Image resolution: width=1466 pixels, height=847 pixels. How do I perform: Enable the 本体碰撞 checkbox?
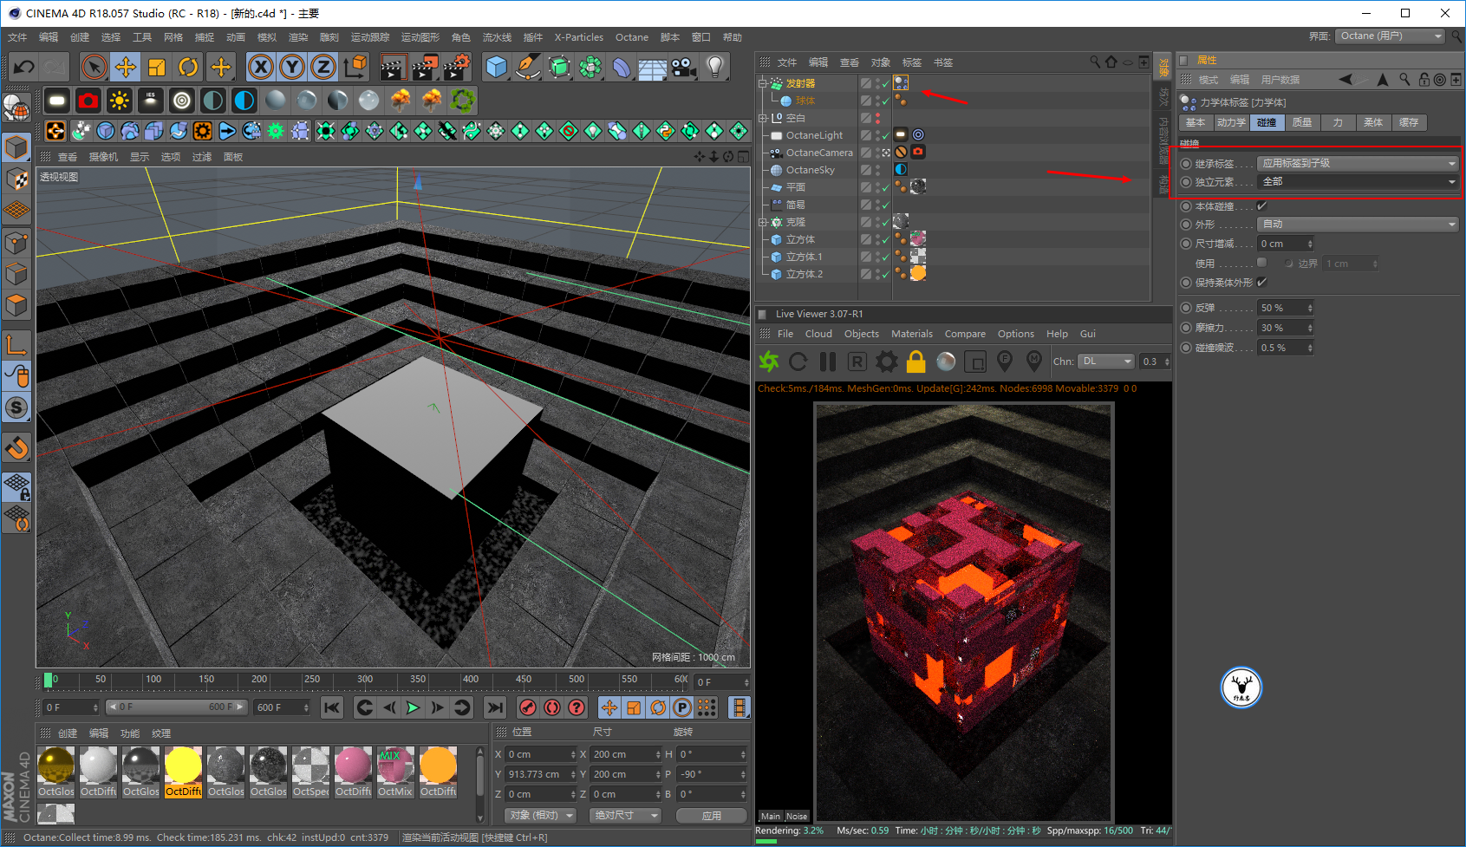(1262, 206)
